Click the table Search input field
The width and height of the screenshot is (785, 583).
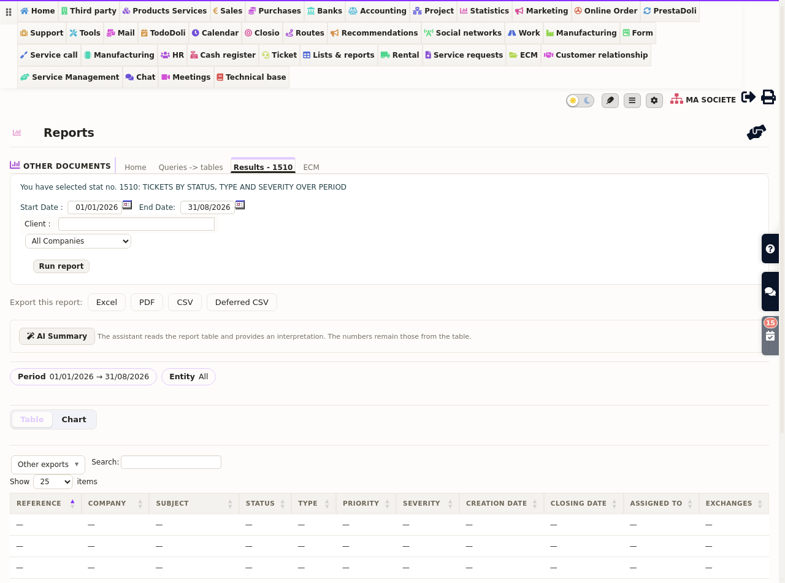click(171, 462)
